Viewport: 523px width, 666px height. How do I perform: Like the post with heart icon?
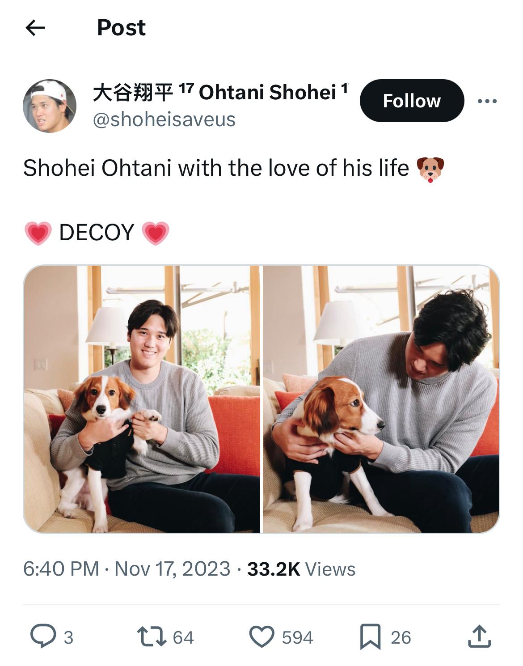coord(261,637)
